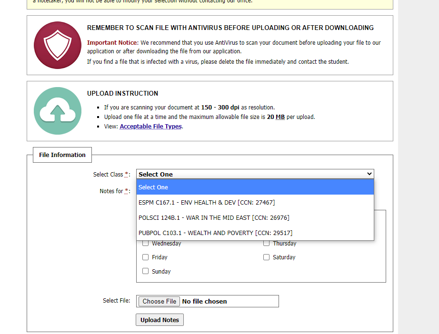This screenshot has height=334, width=439.
Task: Choose the 'Select One' placeholder option
Action: click(x=255, y=187)
